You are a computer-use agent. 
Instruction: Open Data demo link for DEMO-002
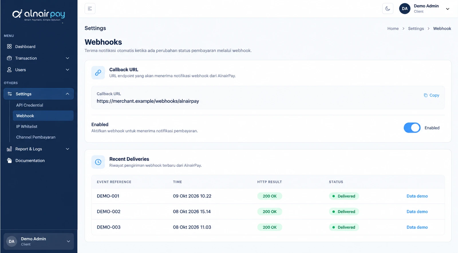pyautogui.click(x=417, y=212)
